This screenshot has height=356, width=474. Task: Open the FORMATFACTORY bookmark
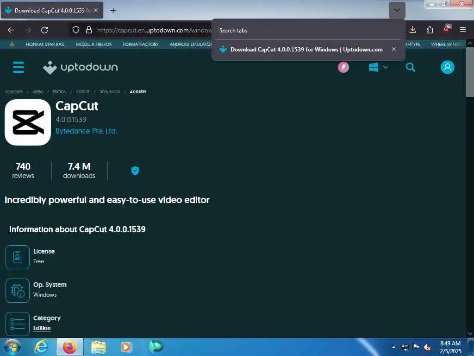[x=141, y=44]
